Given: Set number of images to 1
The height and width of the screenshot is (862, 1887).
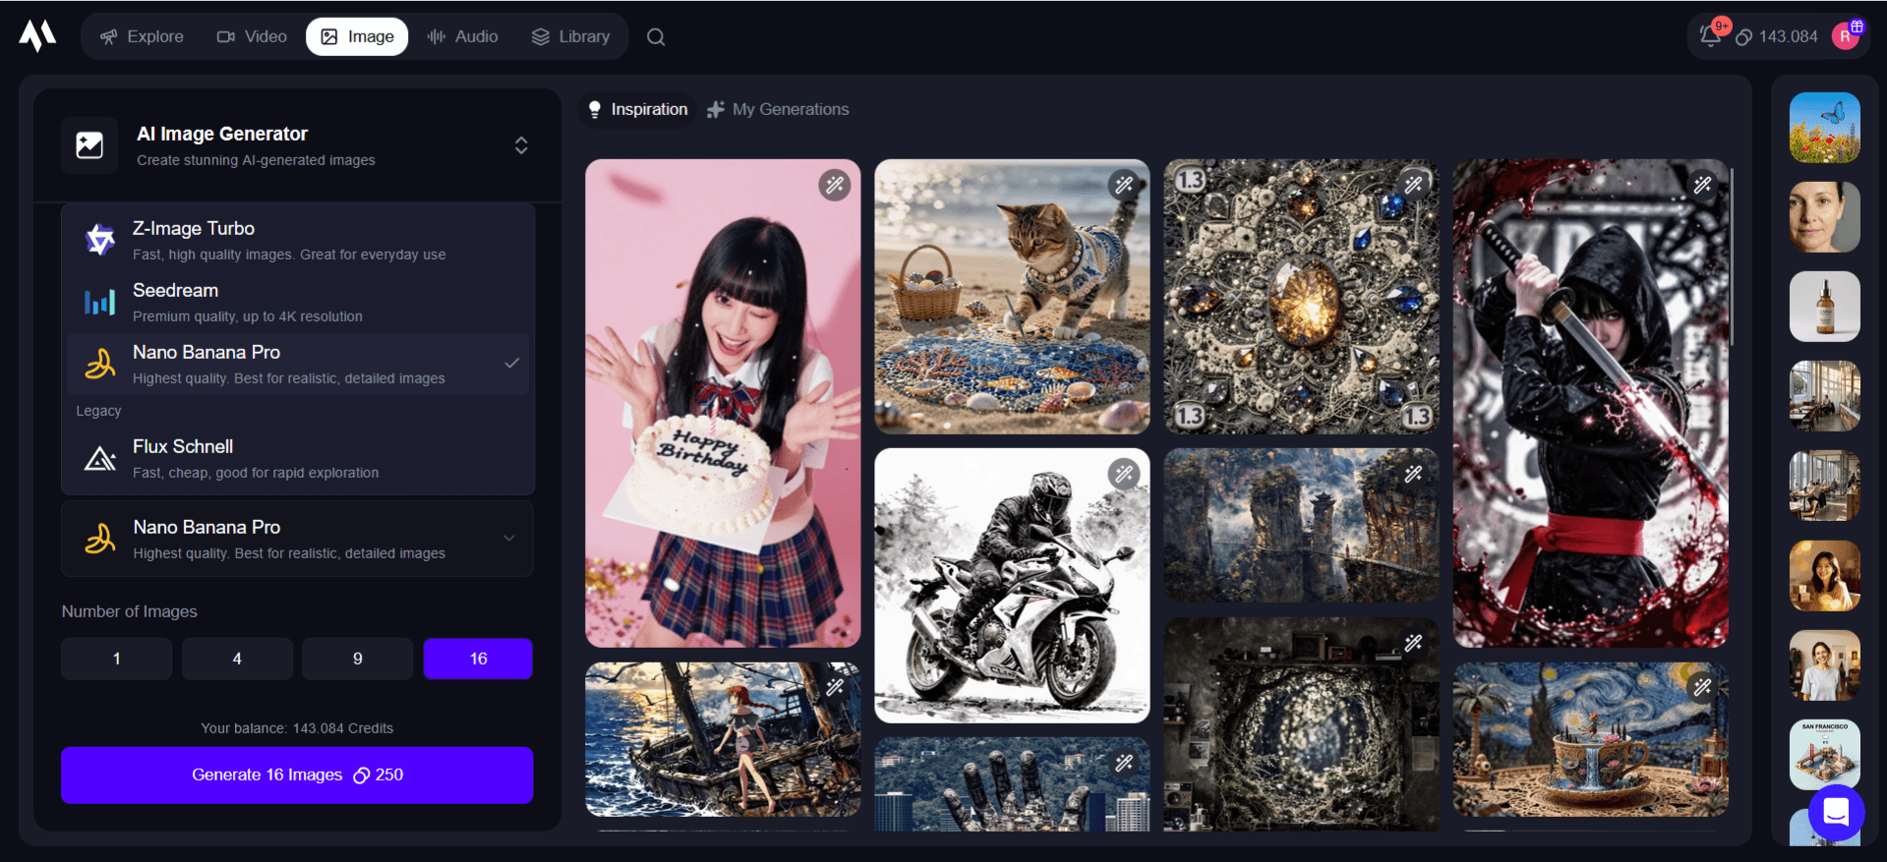Looking at the screenshot, I should (116, 659).
